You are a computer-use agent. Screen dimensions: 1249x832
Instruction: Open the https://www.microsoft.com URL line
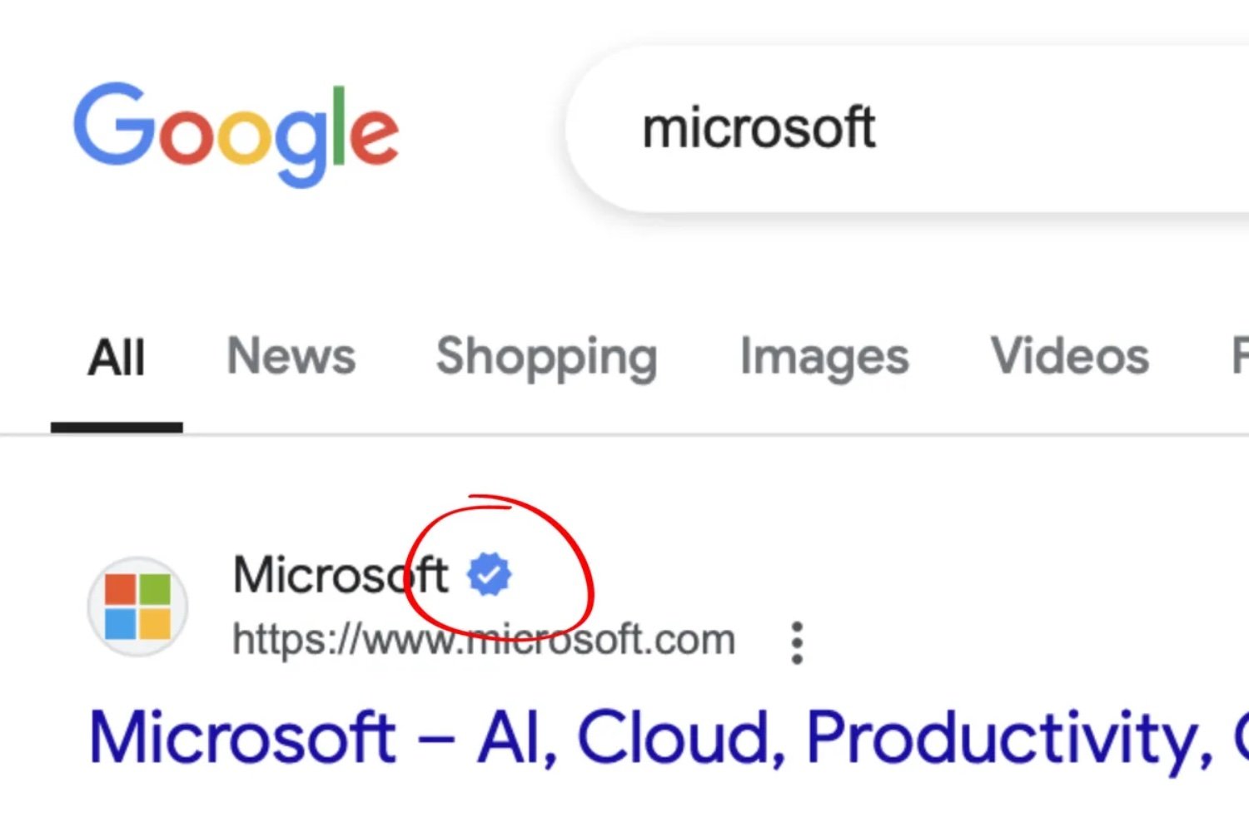(484, 640)
